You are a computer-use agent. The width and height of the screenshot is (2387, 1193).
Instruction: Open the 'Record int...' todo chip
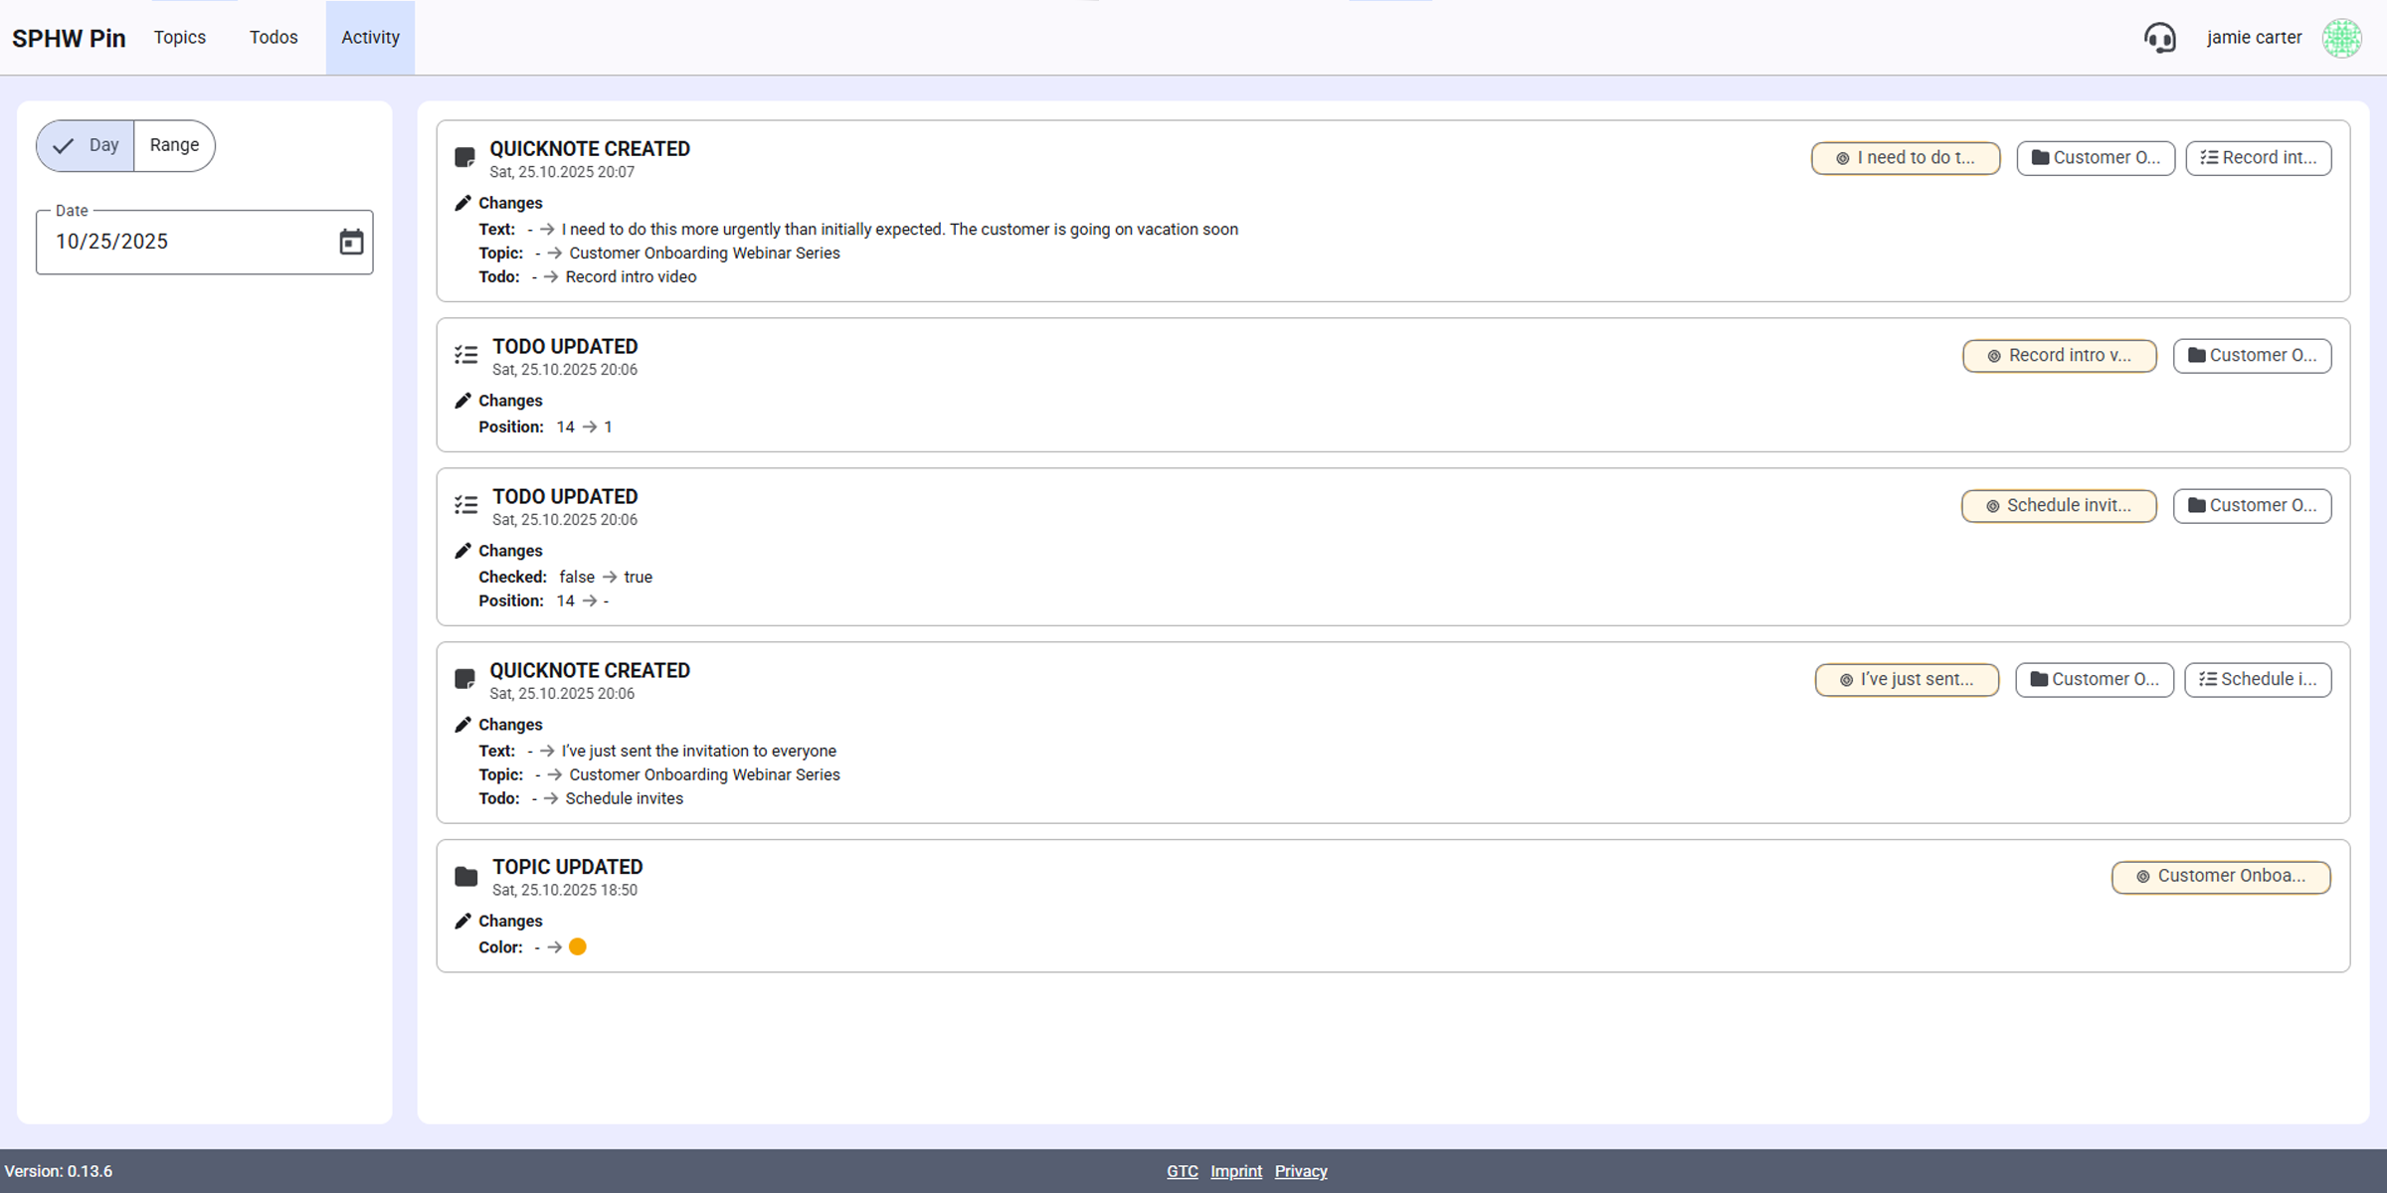[2258, 158]
